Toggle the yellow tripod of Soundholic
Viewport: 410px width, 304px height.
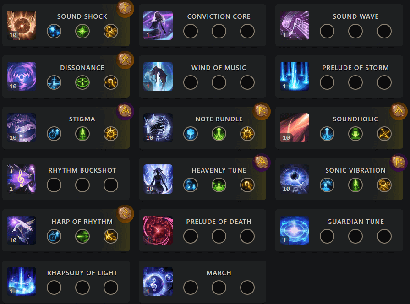384,134
